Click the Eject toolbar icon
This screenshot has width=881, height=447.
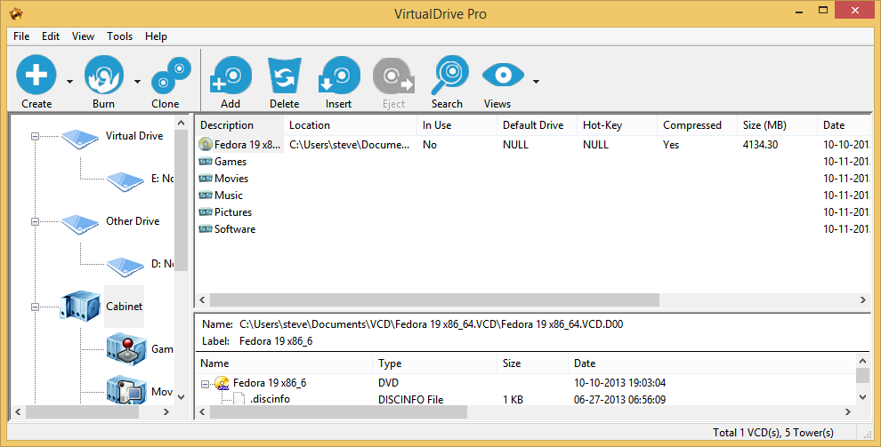[393, 76]
